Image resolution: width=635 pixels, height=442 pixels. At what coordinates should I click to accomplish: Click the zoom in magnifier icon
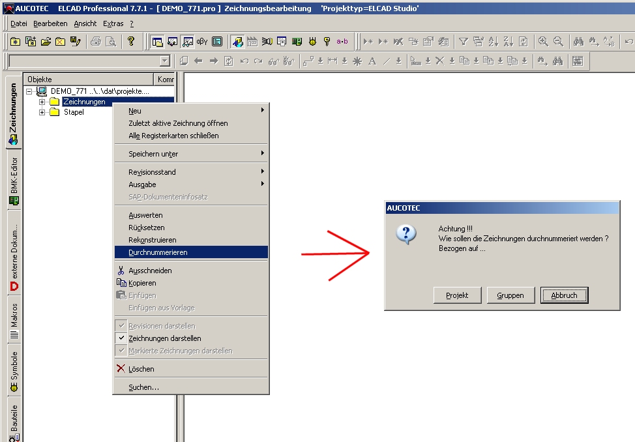543,41
